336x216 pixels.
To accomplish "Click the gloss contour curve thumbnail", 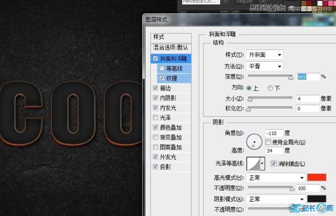I will click(253, 164).
